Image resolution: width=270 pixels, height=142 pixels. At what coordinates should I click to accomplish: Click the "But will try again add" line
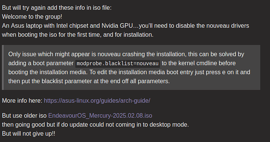pos(57,8)
